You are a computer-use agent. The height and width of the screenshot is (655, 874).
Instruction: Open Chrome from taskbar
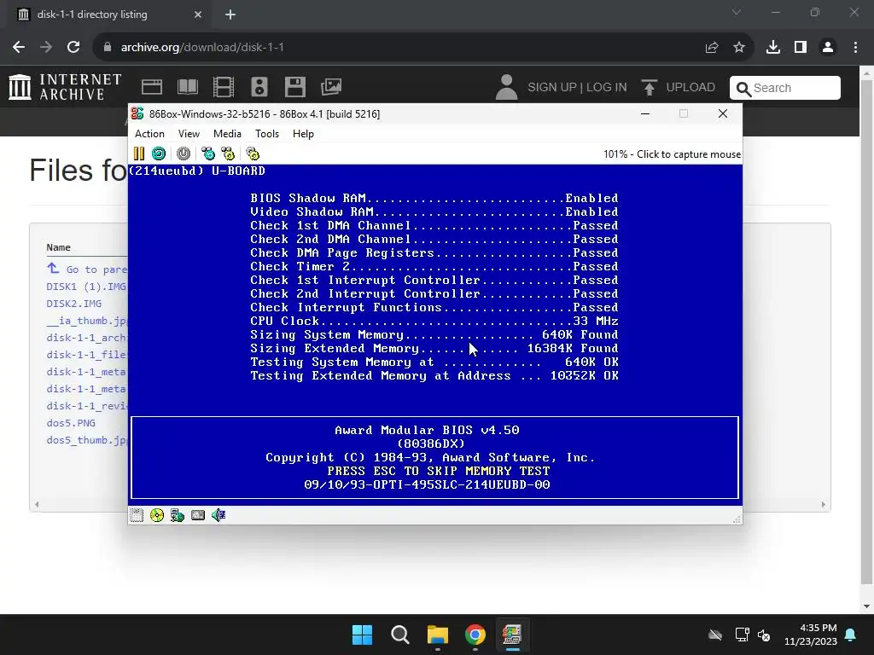coord(475,635)
